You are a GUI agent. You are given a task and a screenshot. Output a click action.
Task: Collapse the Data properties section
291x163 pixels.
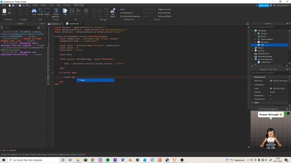[252, 103]
